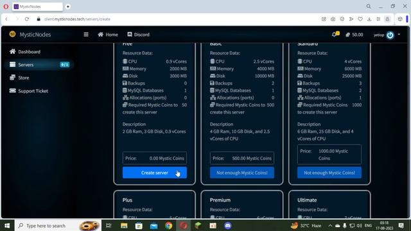This screenshot has height=231, width=411.
Task: Open the Home link in navbar
Action: pos(108,35)
